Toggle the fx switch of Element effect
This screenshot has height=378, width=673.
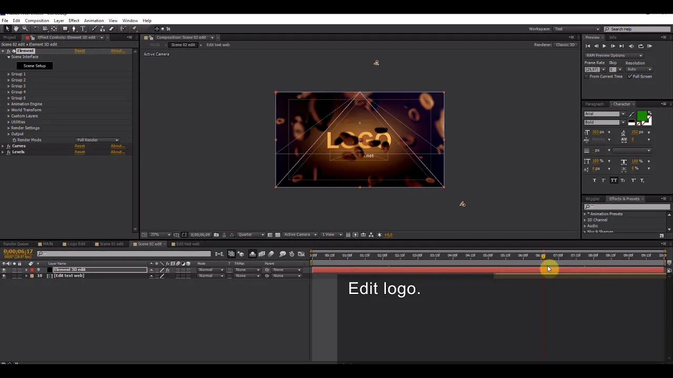(9, 51)
